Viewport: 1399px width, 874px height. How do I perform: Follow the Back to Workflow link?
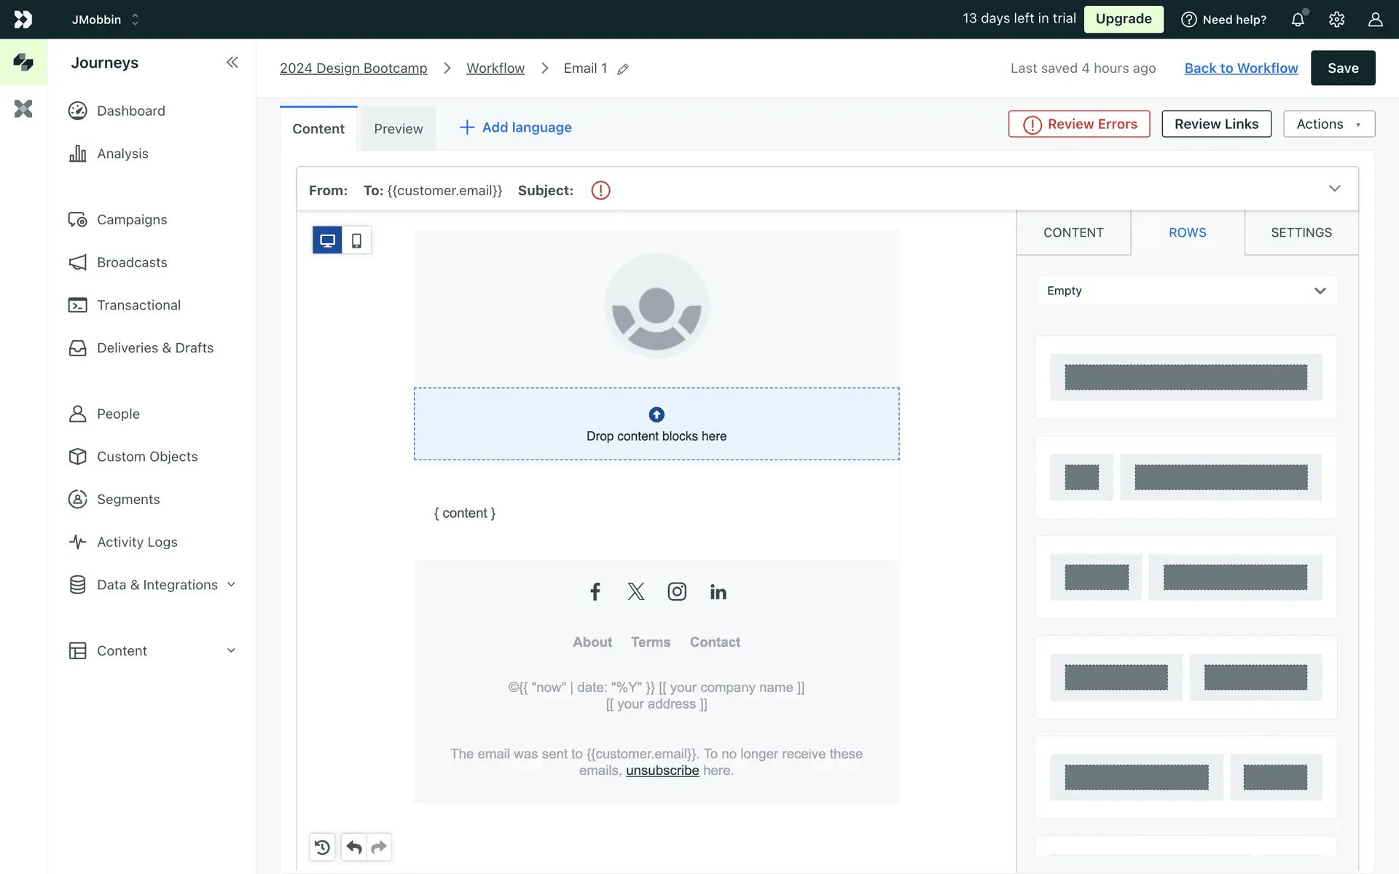tap(1241, 68)
